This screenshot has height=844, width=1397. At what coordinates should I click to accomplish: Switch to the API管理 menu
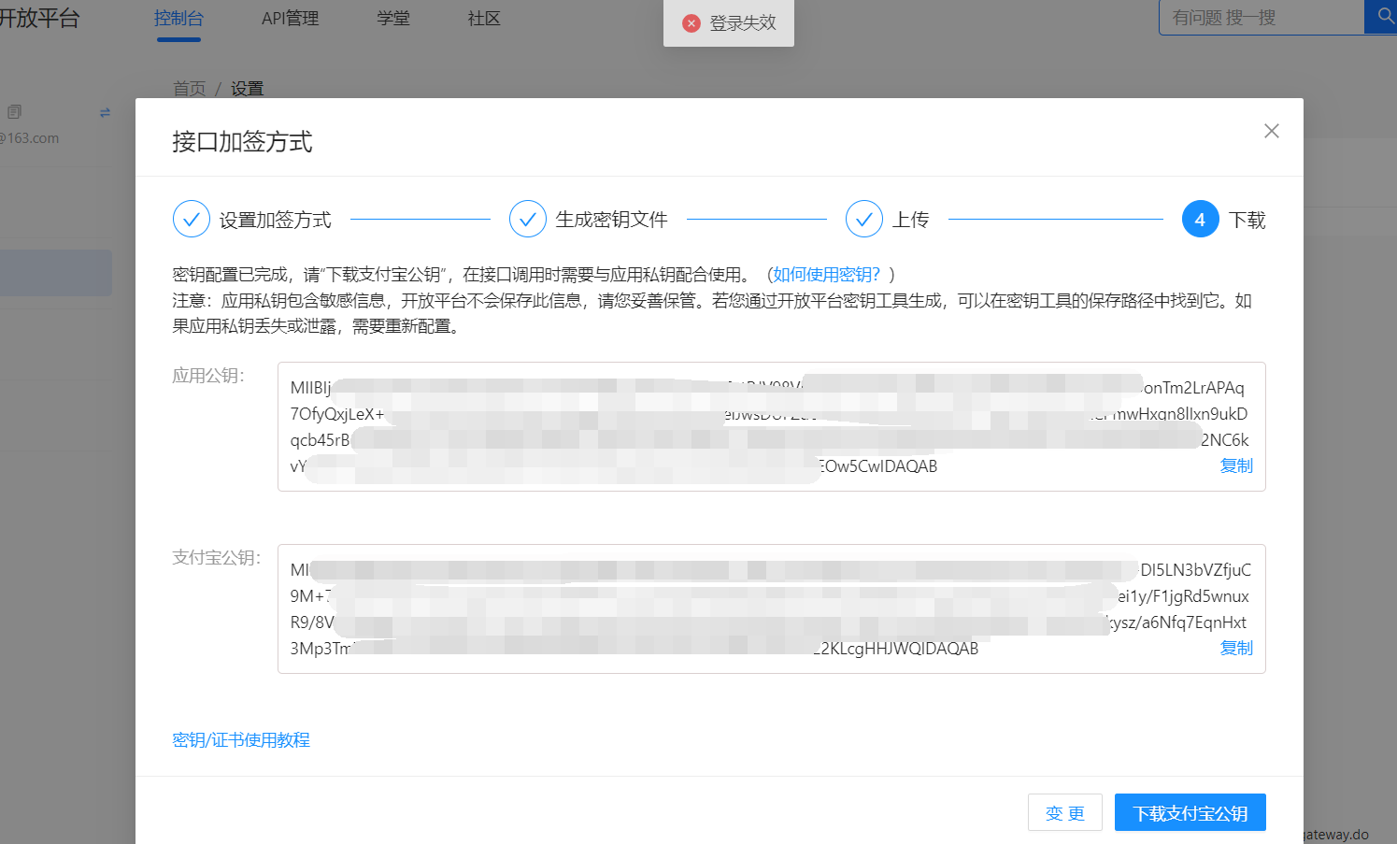[x=290, y=19]
